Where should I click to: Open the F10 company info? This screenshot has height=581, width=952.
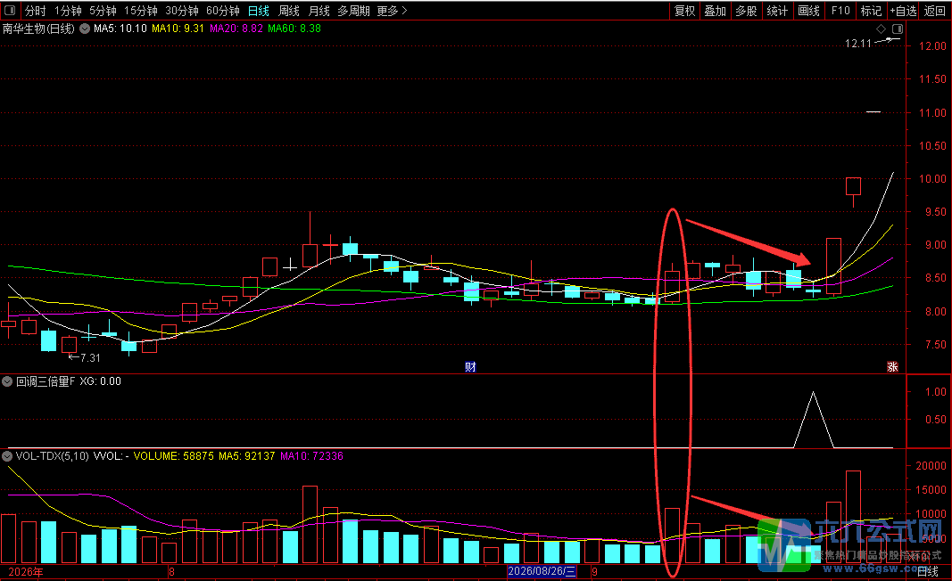click(840, 11)
